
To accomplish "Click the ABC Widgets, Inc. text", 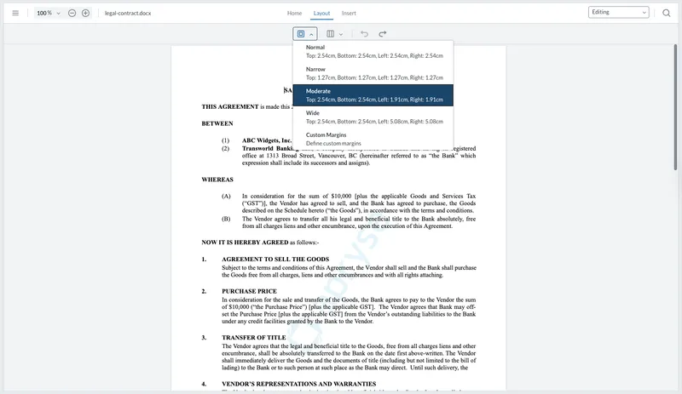I will point(267,140).
